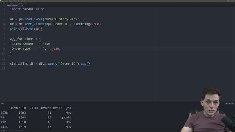Click line number 7 in the gutter
Screen dimensions: 235x132
(4, 39)
